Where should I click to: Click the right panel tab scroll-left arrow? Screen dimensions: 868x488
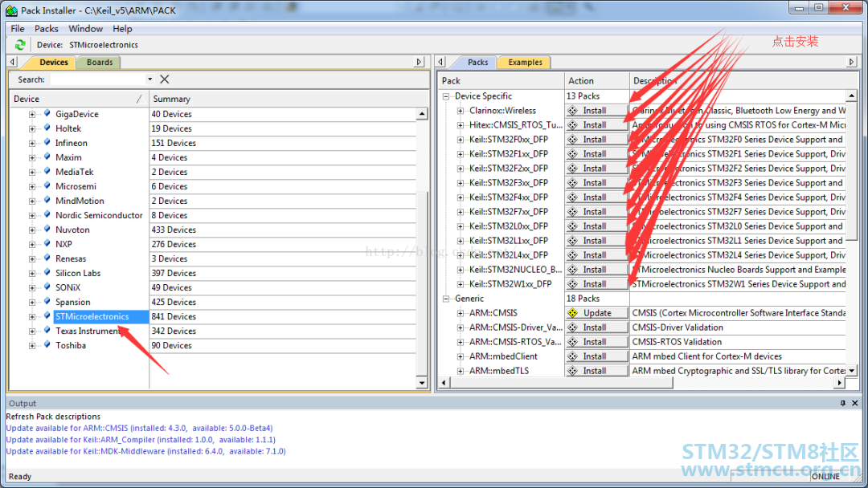440,62
